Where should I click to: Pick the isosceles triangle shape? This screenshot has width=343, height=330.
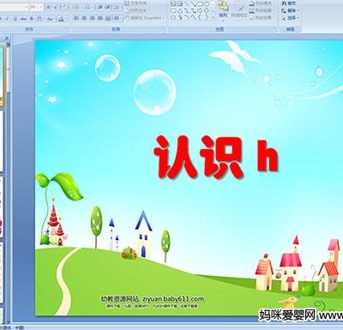(x=180, y=10)
